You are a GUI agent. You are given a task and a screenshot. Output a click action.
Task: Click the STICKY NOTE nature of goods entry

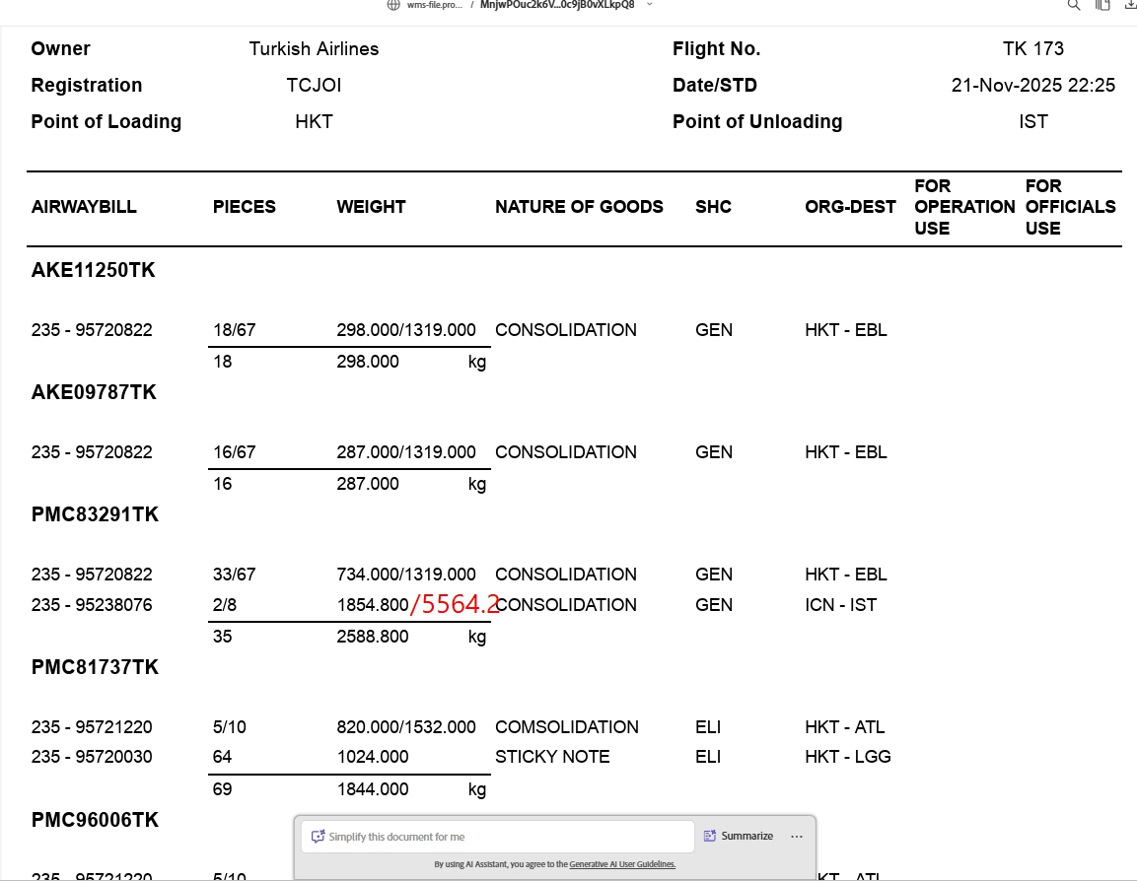coord(552,757)
